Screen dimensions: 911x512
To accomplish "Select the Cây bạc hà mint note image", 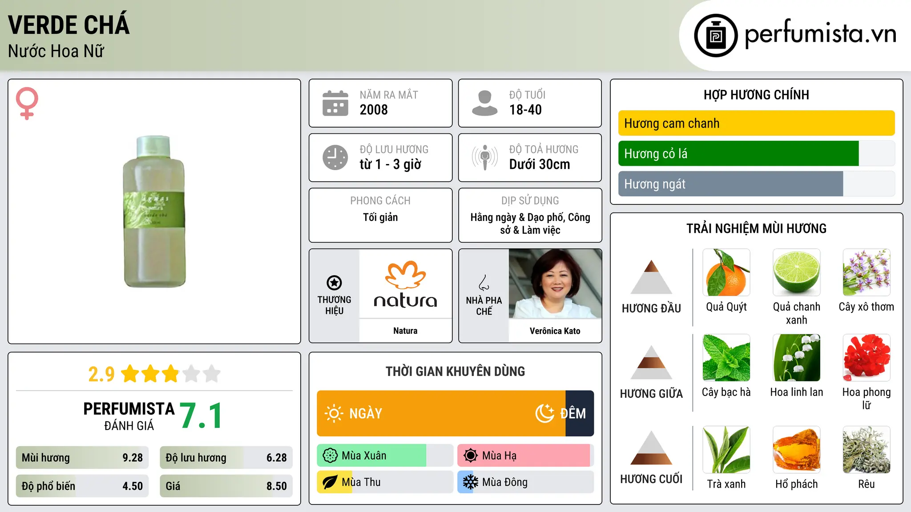I will (x=726, y=358).
